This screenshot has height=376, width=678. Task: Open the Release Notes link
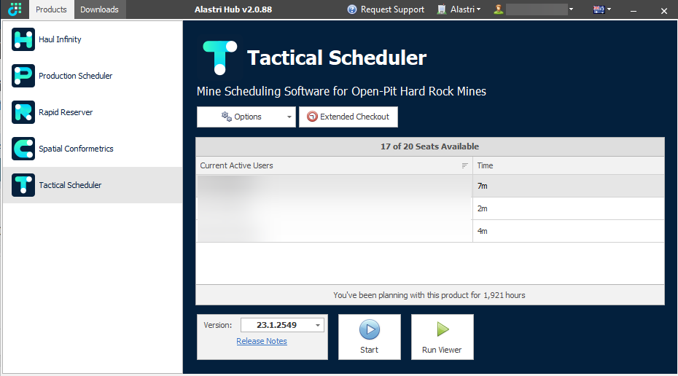(x=262, y=341)
